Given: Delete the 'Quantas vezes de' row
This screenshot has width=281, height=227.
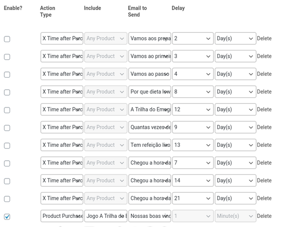Looking at the screenshot, I should (264, 127).
